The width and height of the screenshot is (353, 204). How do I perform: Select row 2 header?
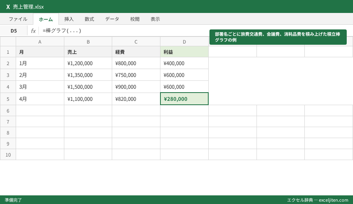click(8, 63)
